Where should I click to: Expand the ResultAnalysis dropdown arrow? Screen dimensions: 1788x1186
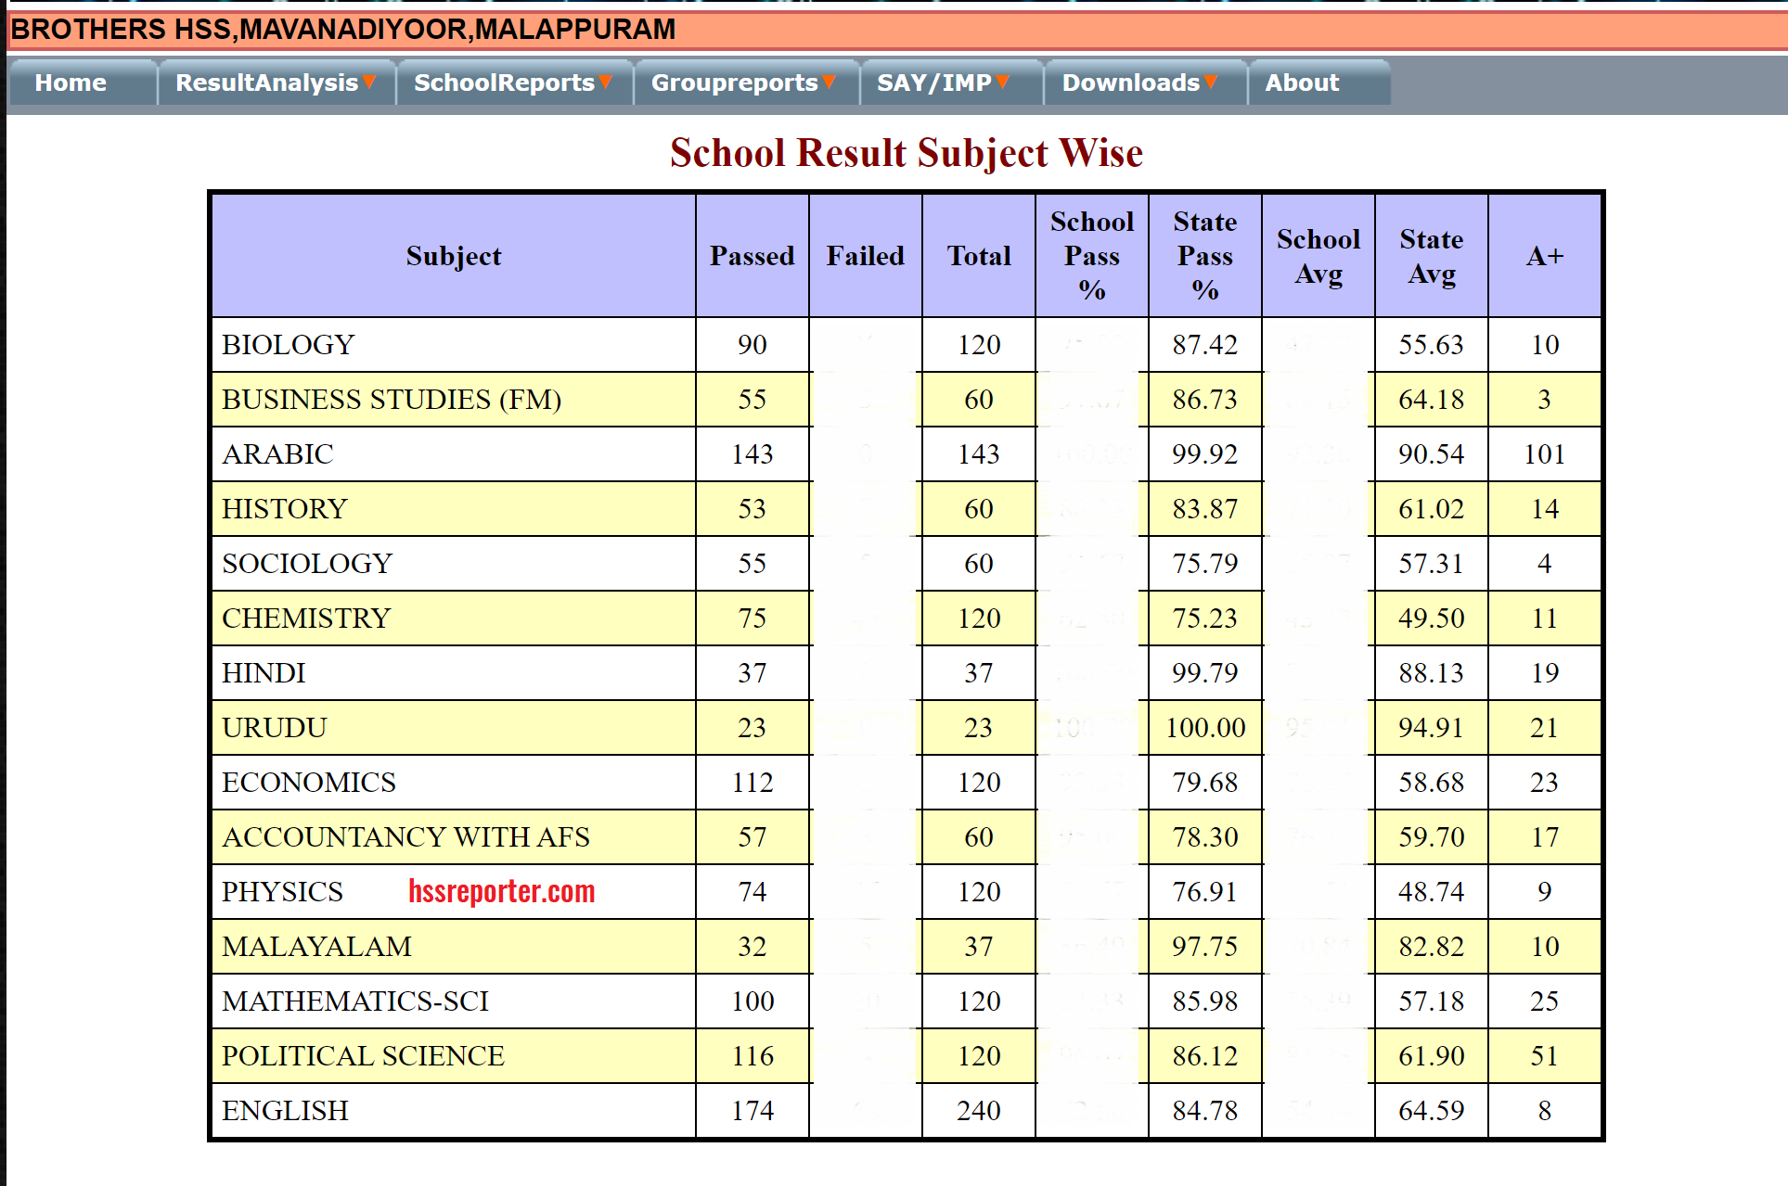(369, 83)
